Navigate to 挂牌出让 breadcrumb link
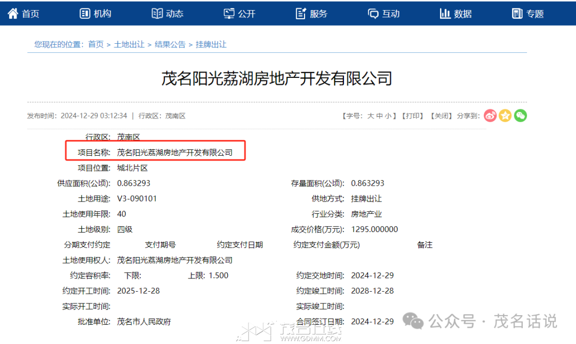Viewport: 576px width, 344px height. (x=211, y=44)
